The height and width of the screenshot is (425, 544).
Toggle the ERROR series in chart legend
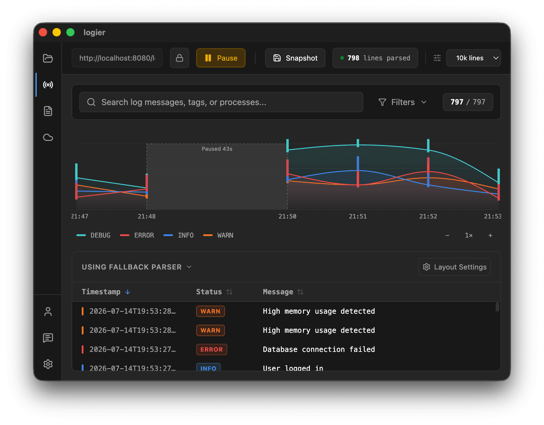[x=137, y=235]
